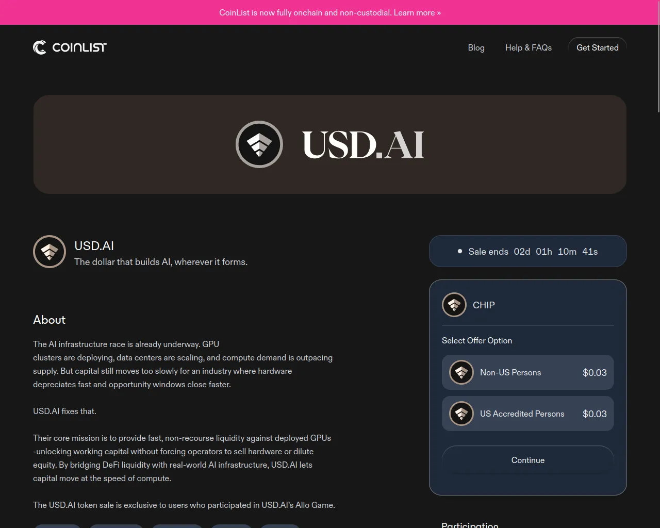This screenshot has height=528, width=660.
Task: Click the small USD.AI logo beside project title
Action: (49, 252)
